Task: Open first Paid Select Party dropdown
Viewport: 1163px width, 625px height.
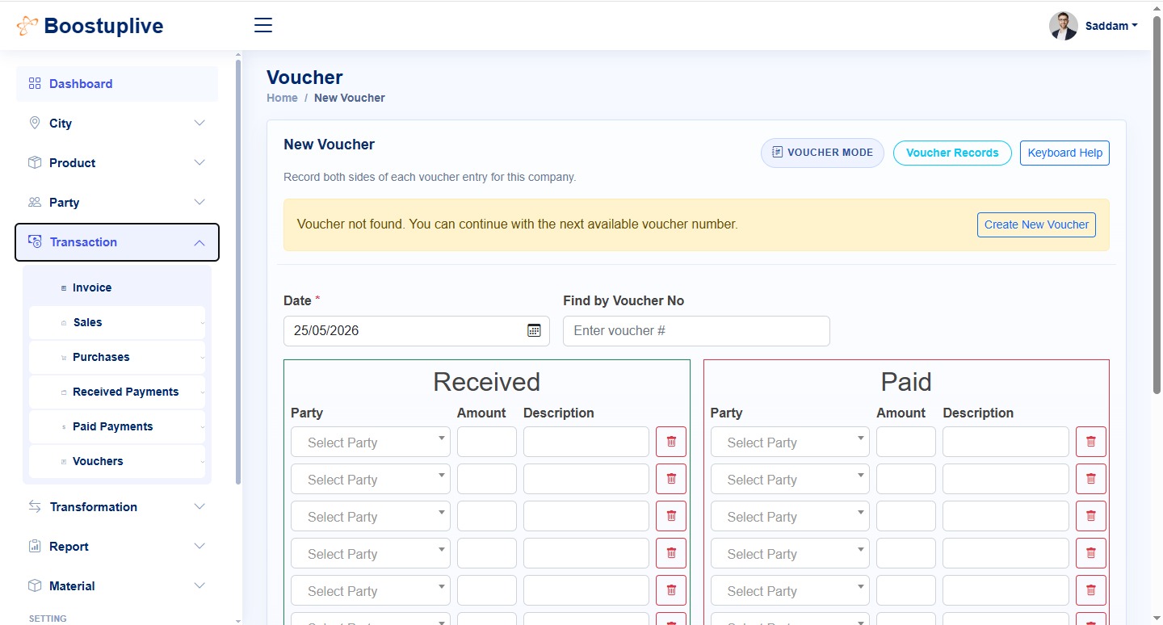Action: click(x=790, y=442)
